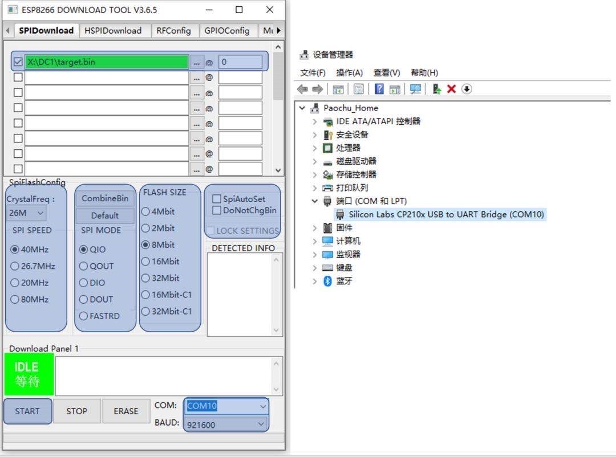Click the ERASE button
This screenshot has width=616, height=457.
126,411
